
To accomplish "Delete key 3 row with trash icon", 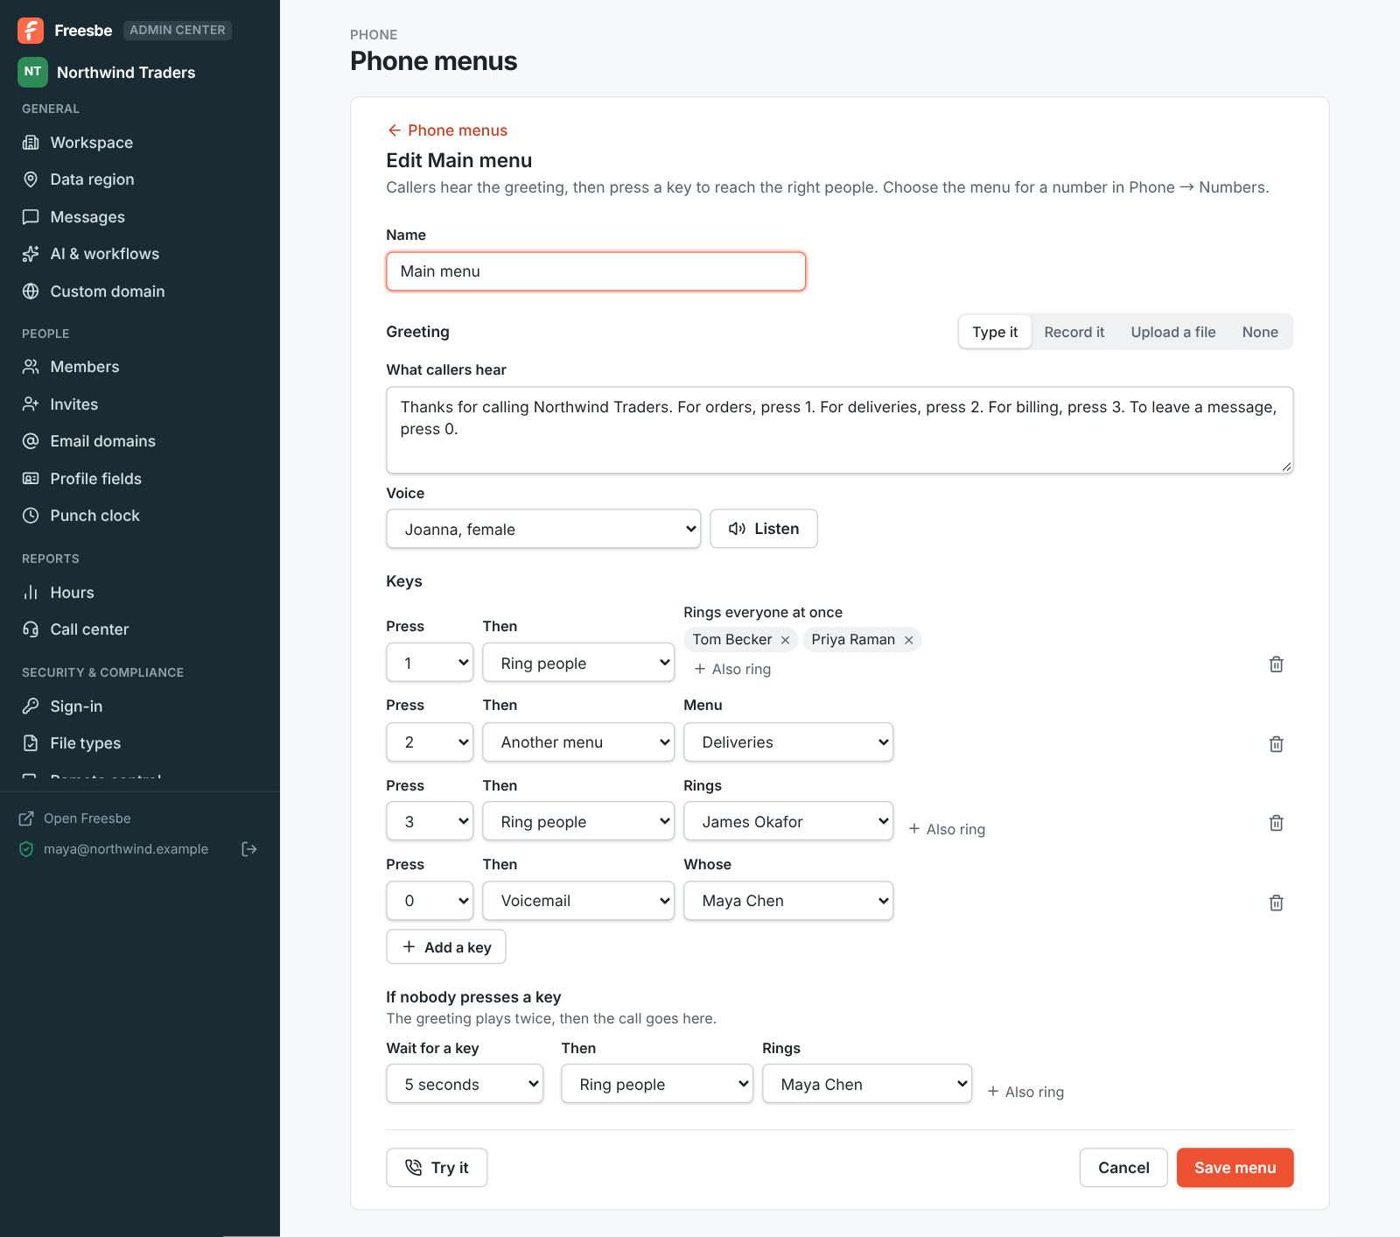I will coord(1277,823).
